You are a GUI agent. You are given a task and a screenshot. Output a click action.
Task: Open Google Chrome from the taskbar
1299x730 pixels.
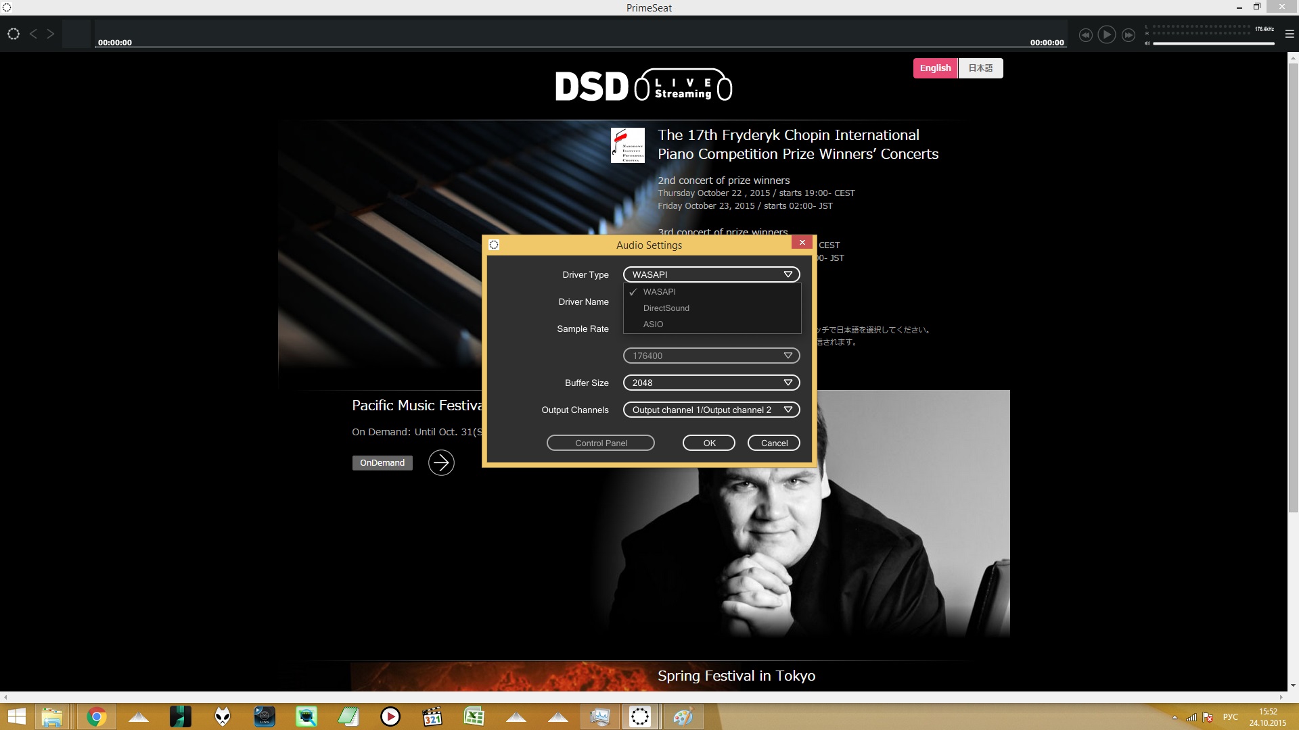[x=96, y=716]
